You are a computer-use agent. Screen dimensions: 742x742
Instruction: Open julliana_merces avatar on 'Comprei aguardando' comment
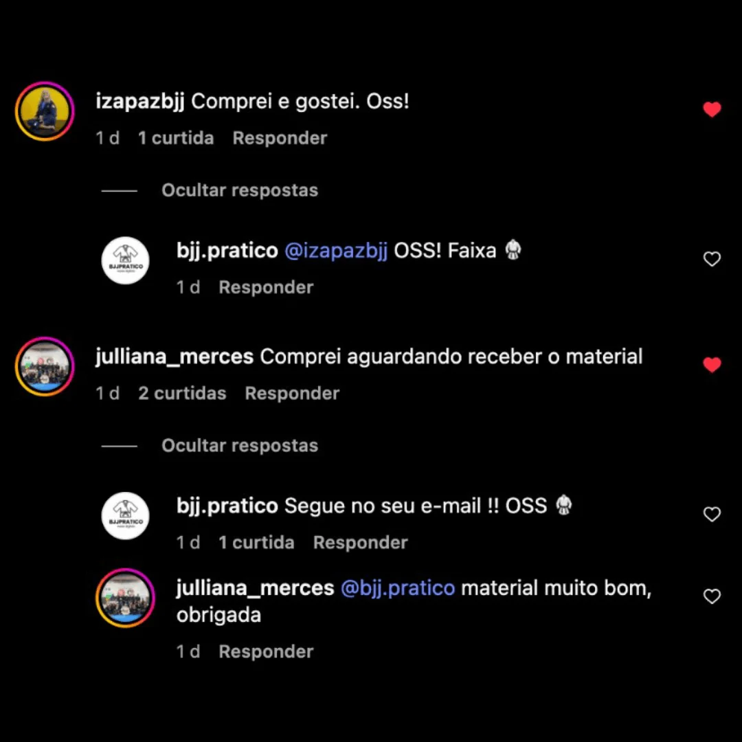(x=45, y=367)
